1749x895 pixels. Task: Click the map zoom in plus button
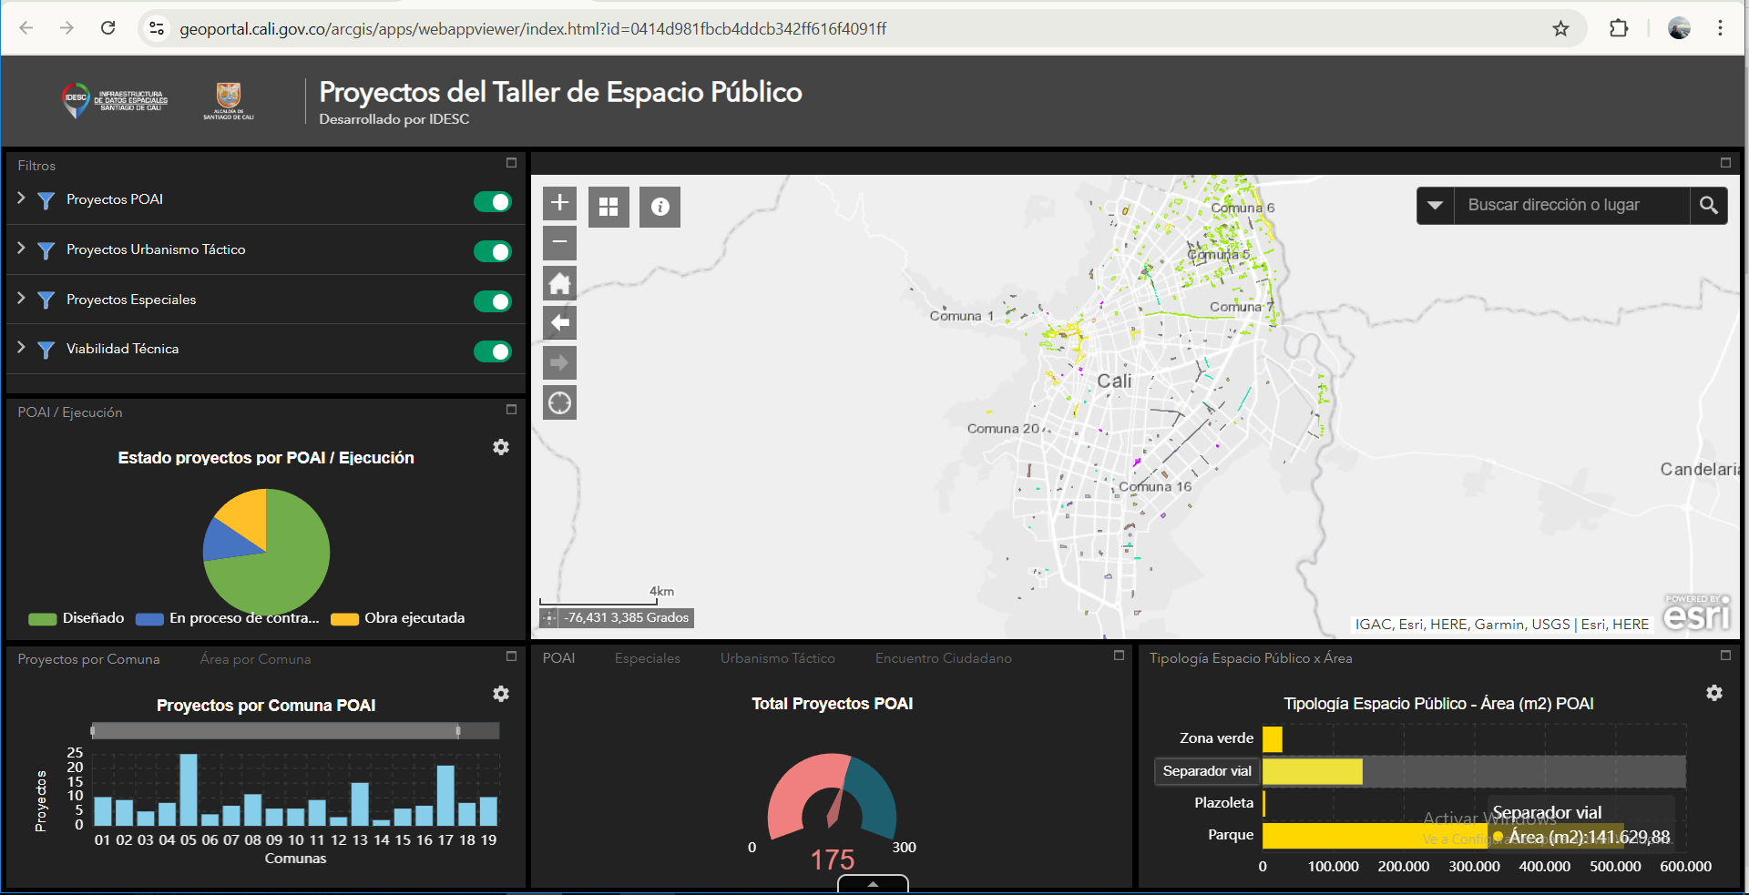coord(559,203)
